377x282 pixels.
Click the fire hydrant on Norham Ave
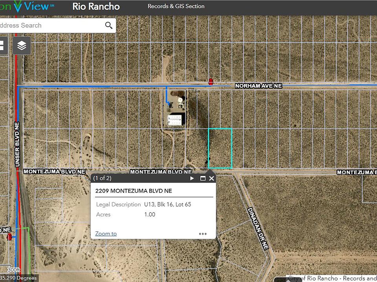pyautogui.click(x=211, y=81)
